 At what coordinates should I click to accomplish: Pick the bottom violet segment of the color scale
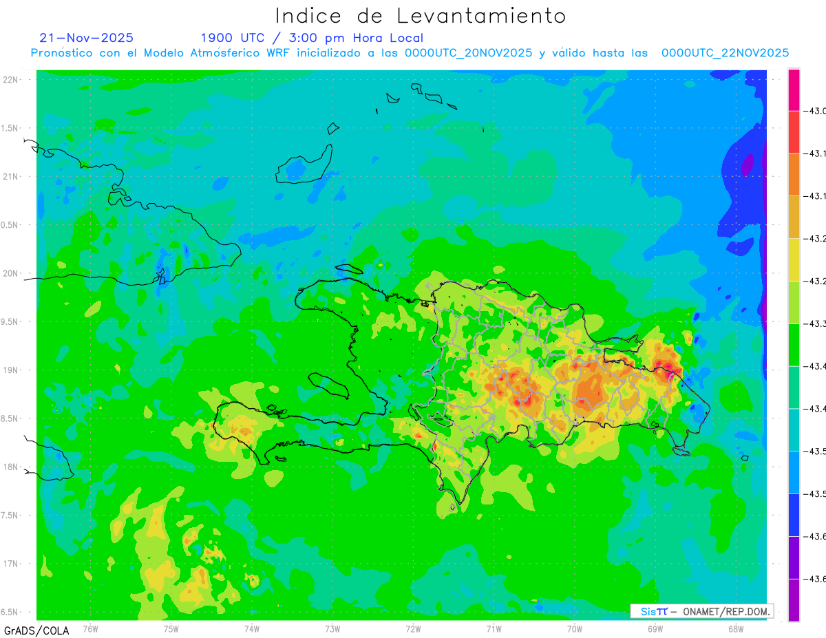794,600
